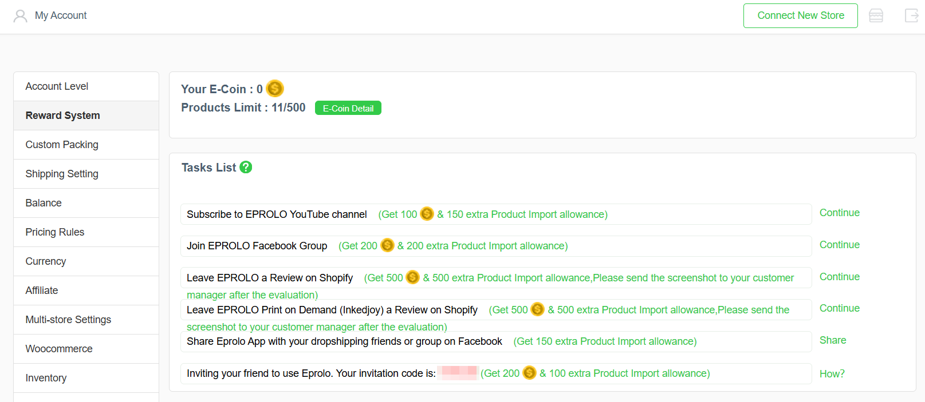Click the coin icon in the Inkedjoy review task

click(537, 309)
